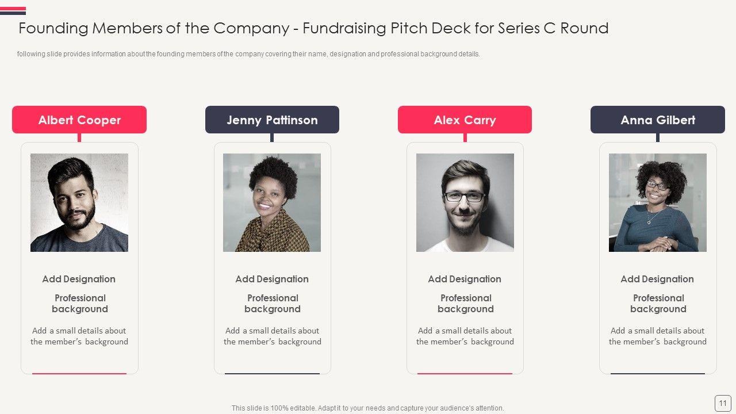Select the Anna Gilbert name banner
736x414 pixels.
point(658,120)
